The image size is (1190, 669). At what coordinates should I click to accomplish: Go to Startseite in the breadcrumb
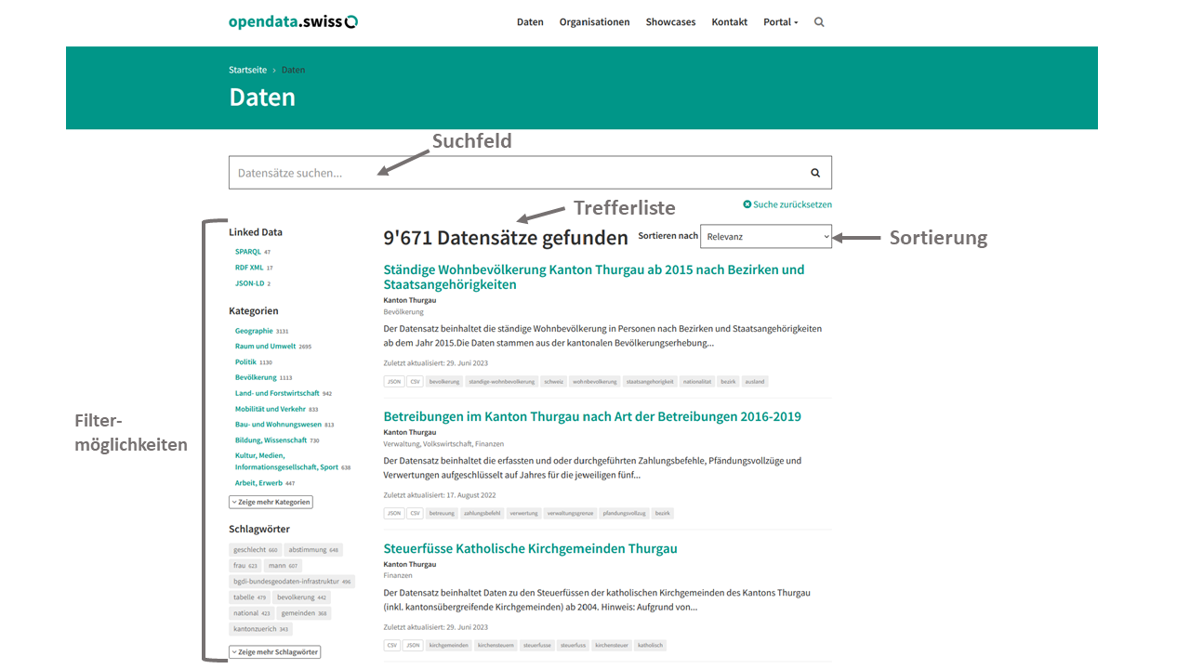click(247, 70)
